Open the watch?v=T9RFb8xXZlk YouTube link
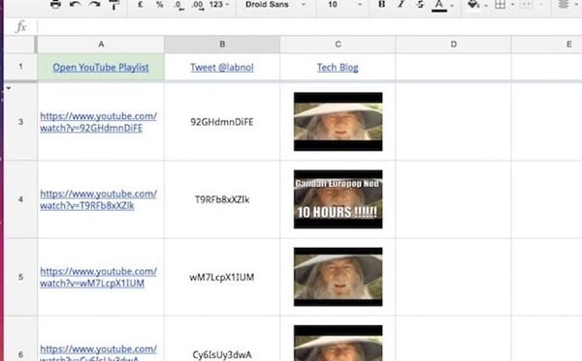 point(98,199)
